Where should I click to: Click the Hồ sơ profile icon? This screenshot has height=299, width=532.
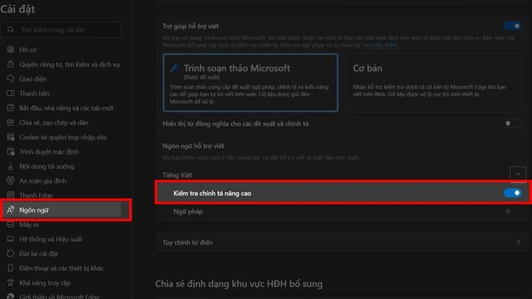11,49
